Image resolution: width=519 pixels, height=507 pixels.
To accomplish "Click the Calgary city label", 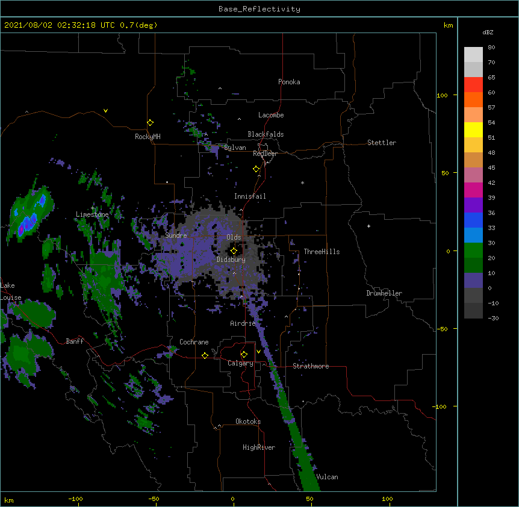I will 241,363.
